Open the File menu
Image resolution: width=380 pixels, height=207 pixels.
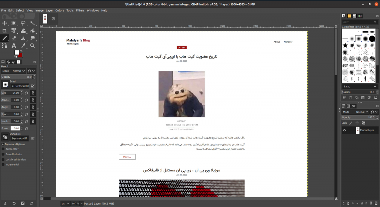tap(3, 10)
